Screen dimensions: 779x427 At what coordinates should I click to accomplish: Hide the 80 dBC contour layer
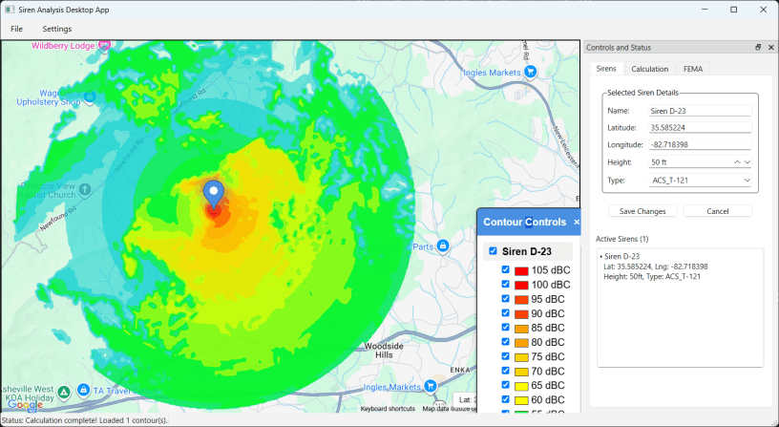(x=505, y=341)
